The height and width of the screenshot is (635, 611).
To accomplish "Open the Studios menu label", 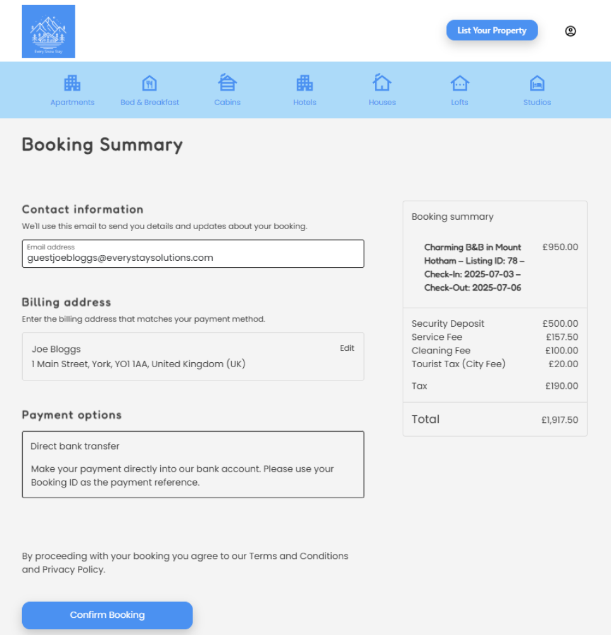I will (x=537, y=103).
